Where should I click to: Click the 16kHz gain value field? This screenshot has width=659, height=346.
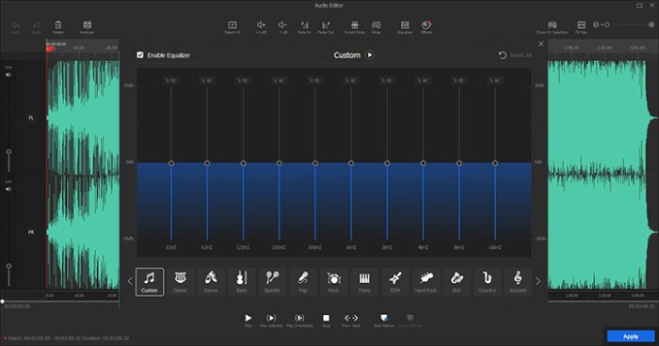pos(495,80)
